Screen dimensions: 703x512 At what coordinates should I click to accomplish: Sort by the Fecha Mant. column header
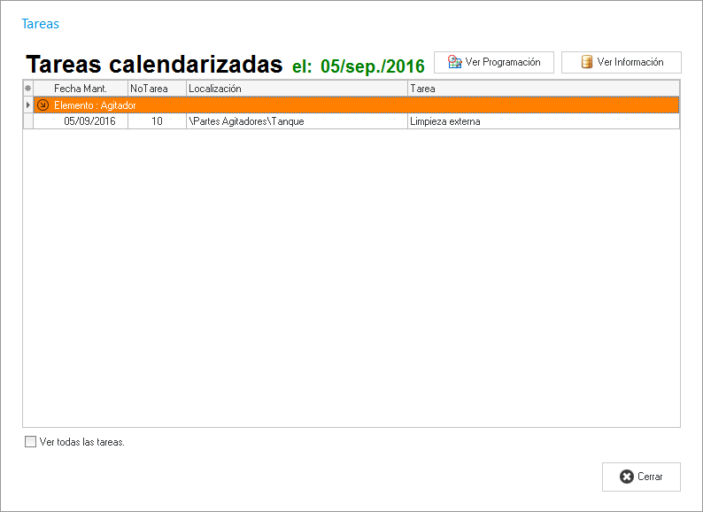81,89
